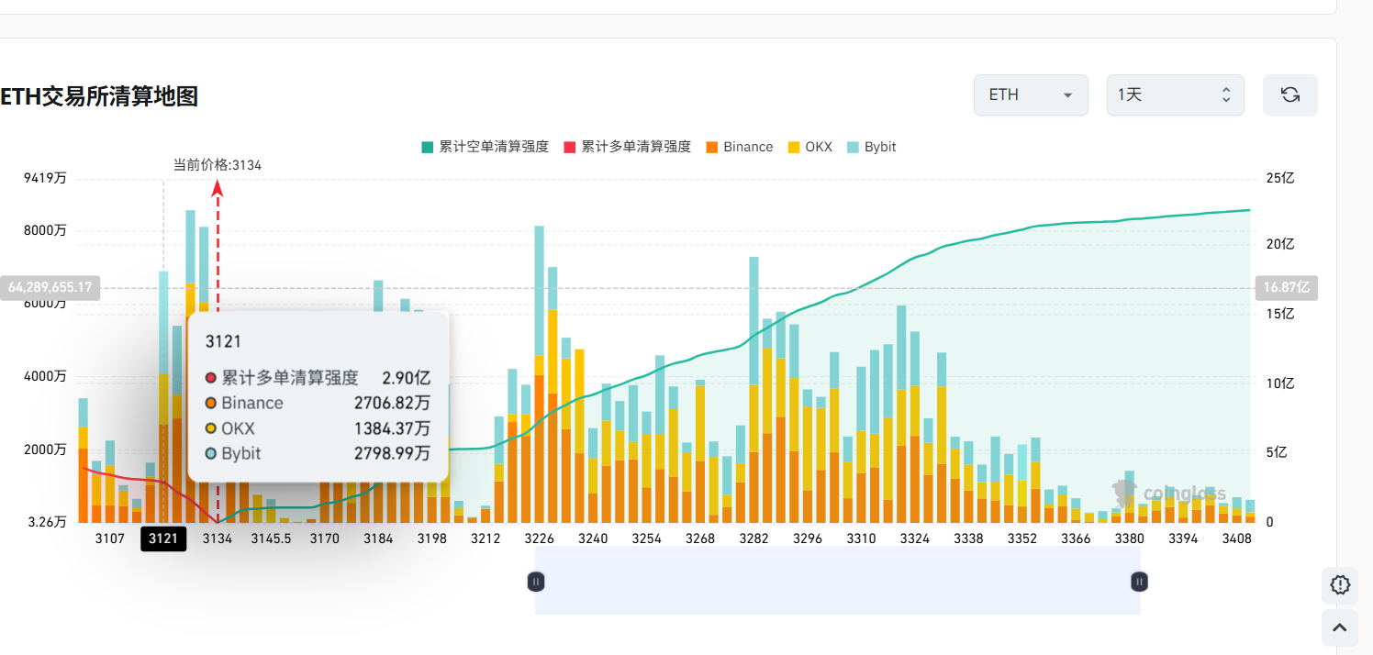
Task: Click the red current price arrow marker
Action: click(218, 189)
